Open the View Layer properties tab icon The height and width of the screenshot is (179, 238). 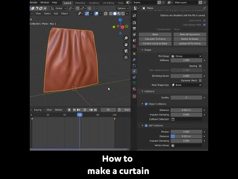134,34
